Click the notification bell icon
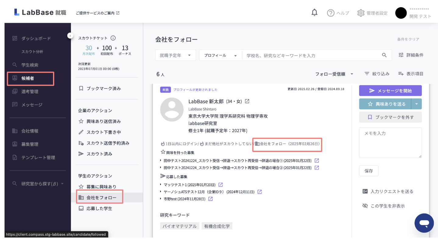438x243 pixels. [314, 12]
